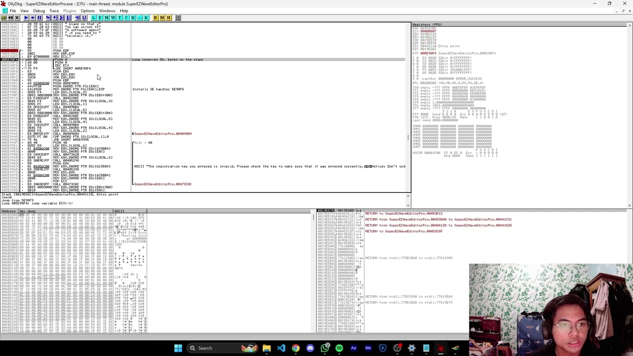Open the Debug menu

coord(39,11)
